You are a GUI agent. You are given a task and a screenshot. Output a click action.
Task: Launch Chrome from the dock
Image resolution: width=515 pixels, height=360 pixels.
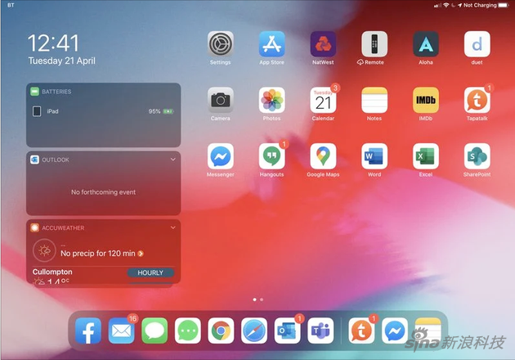(221, 331)
